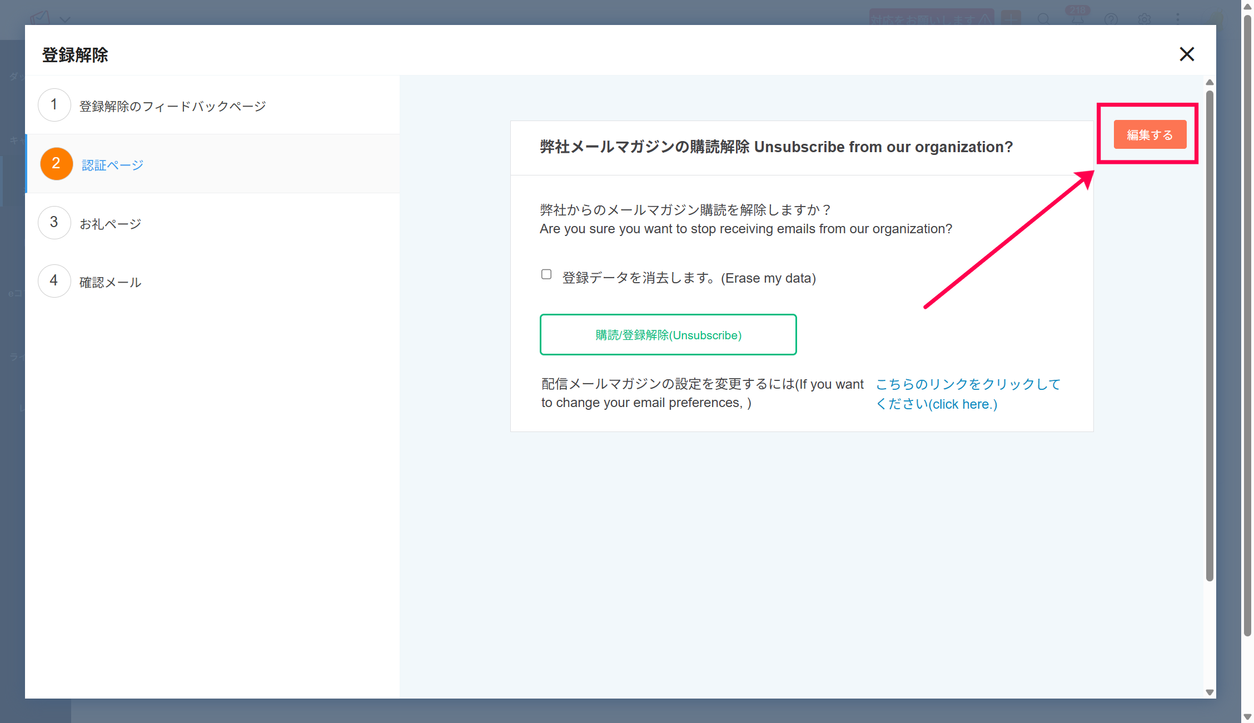1254x723 pixels.
Task: Click the browser page scrollbar down arrow
Action: (1247, 717)
